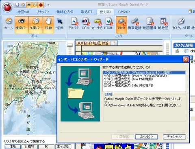Click the カスタム情報 mail envelope icon

181,24
